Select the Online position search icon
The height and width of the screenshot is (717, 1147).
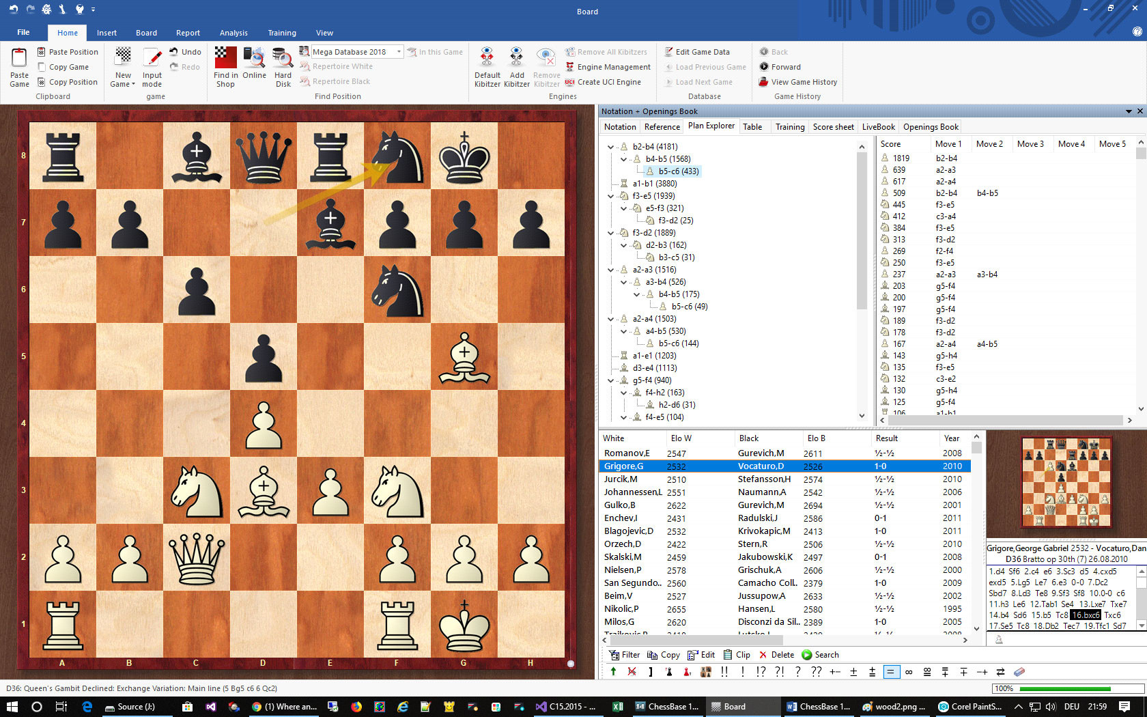[x=254, y=65]
